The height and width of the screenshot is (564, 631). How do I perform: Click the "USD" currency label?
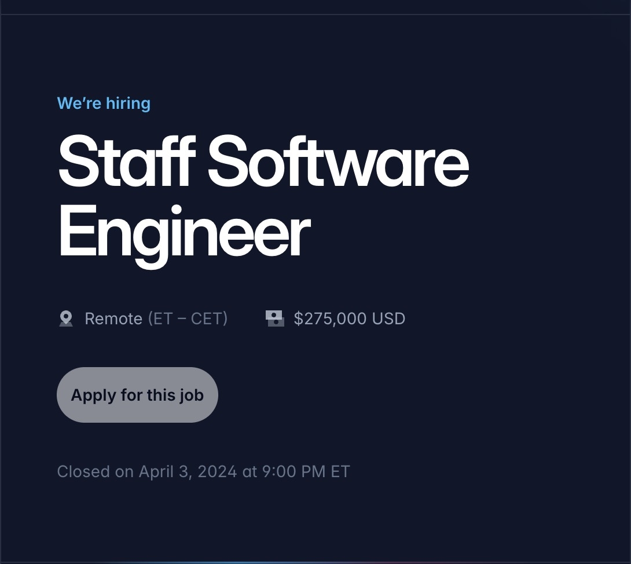click(x=389, y=319)
